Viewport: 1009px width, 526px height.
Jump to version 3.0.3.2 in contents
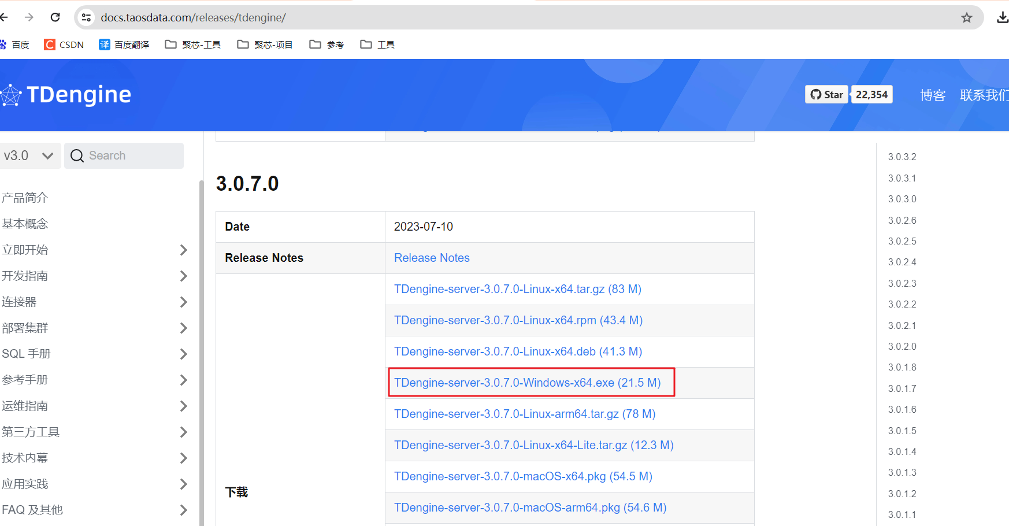902,157
